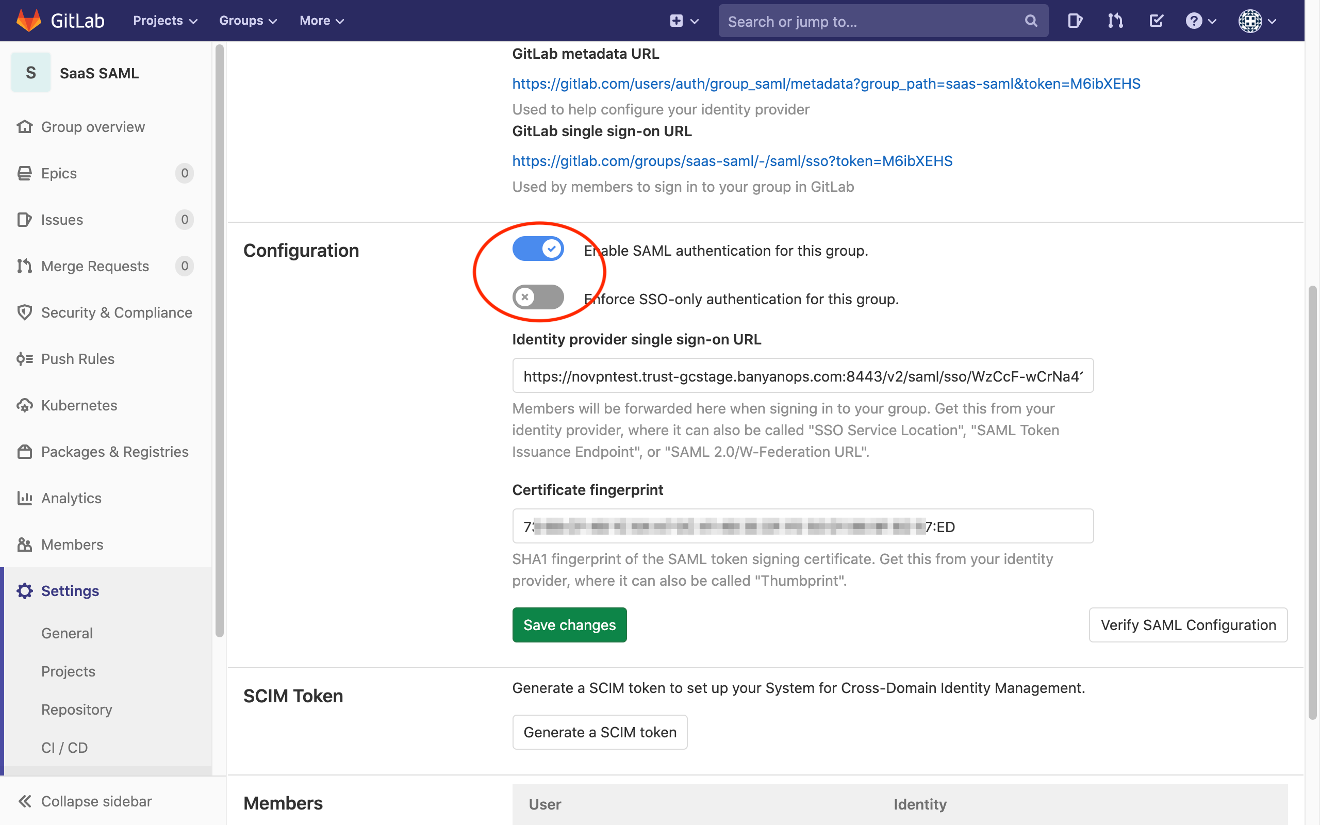Click the Save changes button

click(x=569, y=624)
